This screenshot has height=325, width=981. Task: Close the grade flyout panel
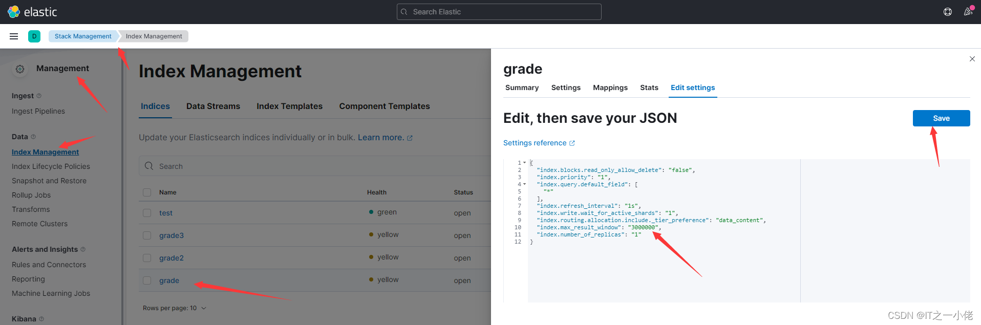click(x=972, y=59)
